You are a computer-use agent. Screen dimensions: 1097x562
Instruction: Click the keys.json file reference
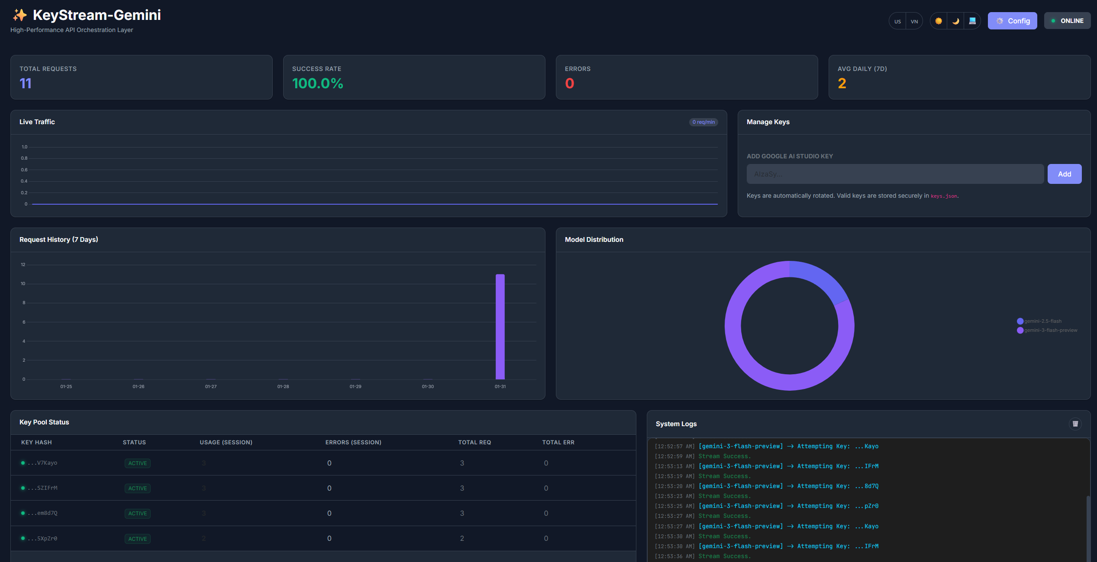point(944,196)
